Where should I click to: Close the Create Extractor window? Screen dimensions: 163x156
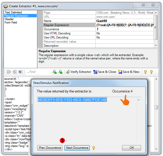point(153,5)
